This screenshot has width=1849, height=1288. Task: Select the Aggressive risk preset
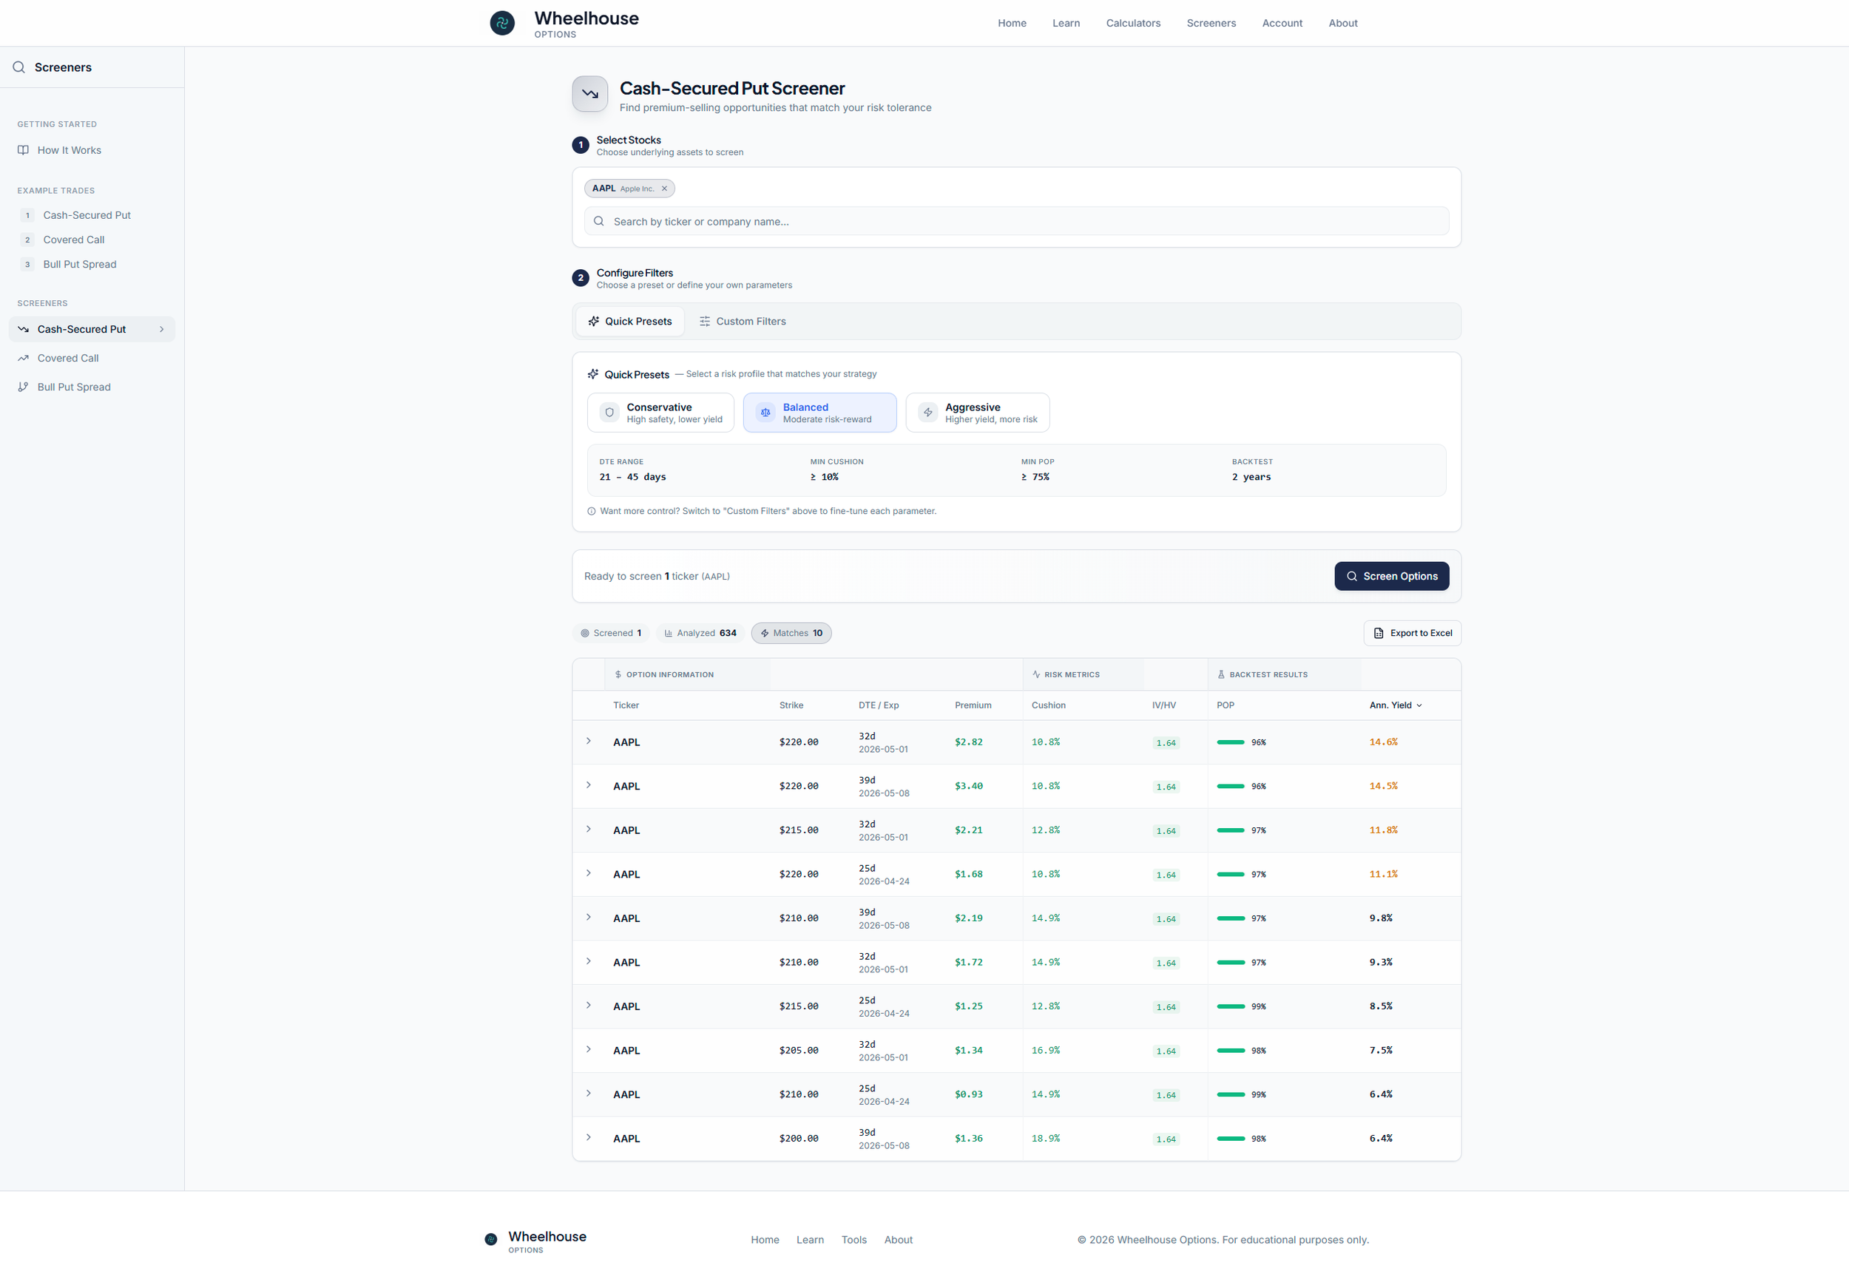click(977, 413)
